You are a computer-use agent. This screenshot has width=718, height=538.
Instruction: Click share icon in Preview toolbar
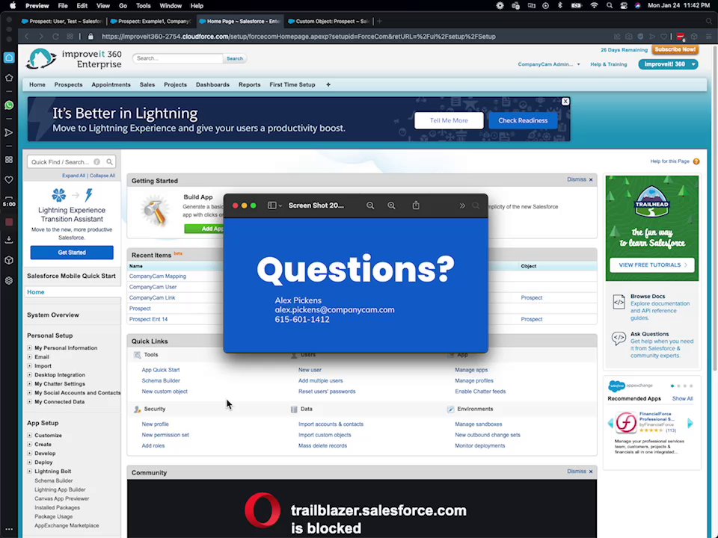coord(416,205)
